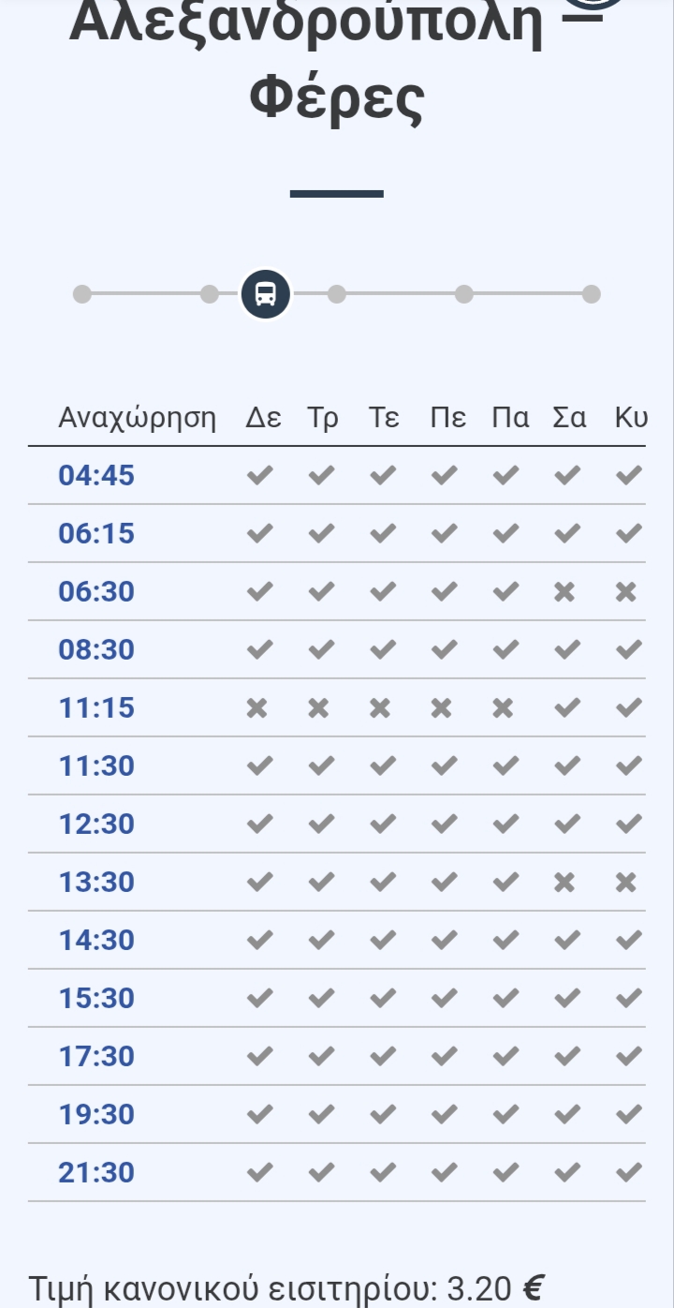Click the checkmark for 21:30 on Κυ

click(629, 1172)
